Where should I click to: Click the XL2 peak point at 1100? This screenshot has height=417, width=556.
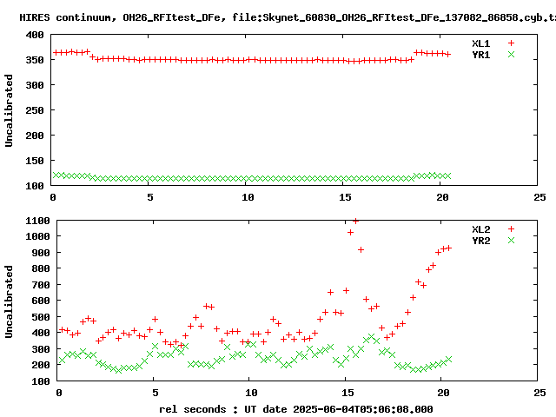[x=356, y=222]
